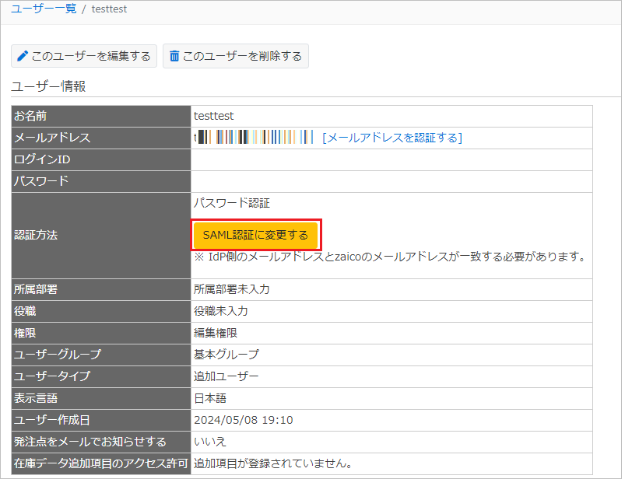This screenshot has width=625, height=479.
Task: Click the pencil icon on the edit-user button
Action: (23, 56)
